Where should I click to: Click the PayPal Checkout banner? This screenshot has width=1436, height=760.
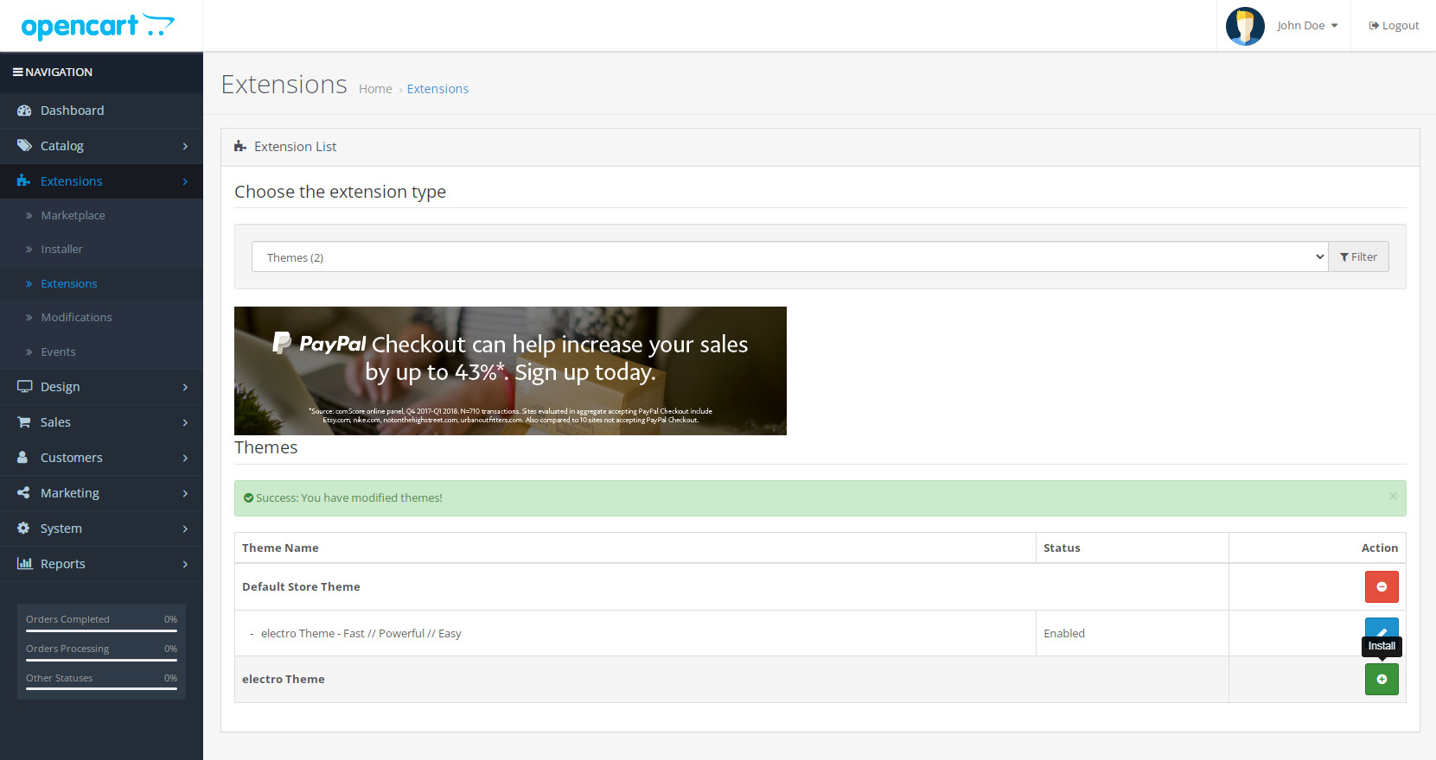[x=510, y=370]
